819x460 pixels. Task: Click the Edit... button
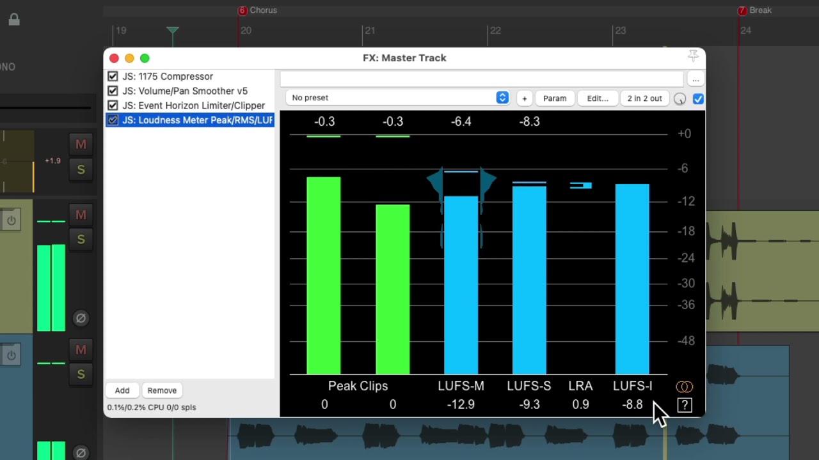(598, 98)
